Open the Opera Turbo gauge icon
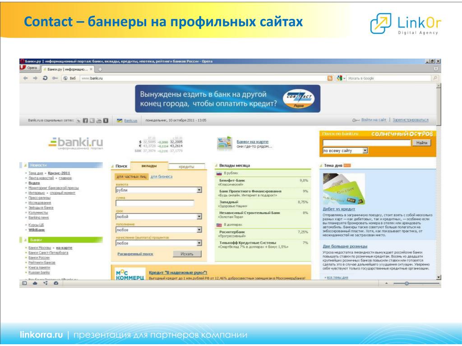 (x=56, y=283)
